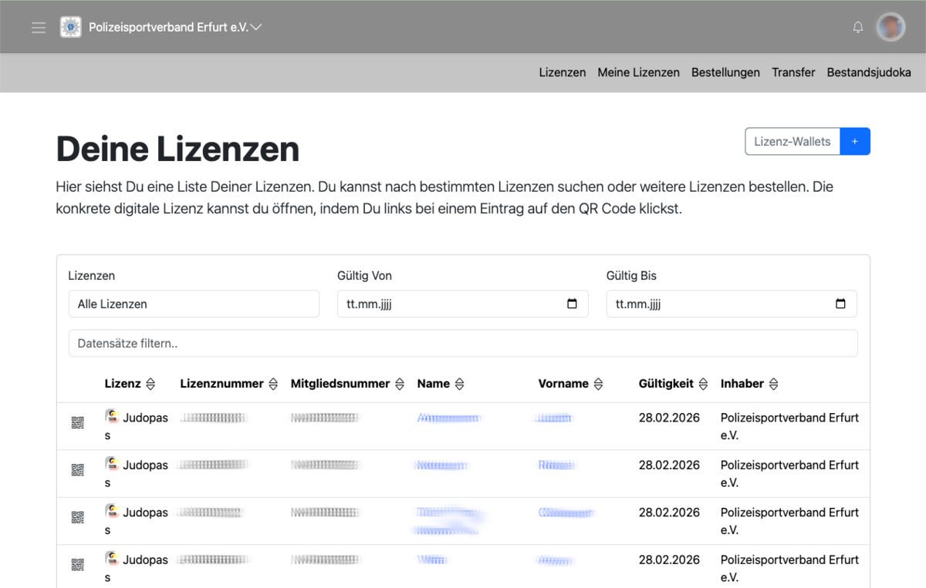This screenshot has height=588, width=926.
Task: Open QR code of second license row
Action: click(x=78, y=470)
